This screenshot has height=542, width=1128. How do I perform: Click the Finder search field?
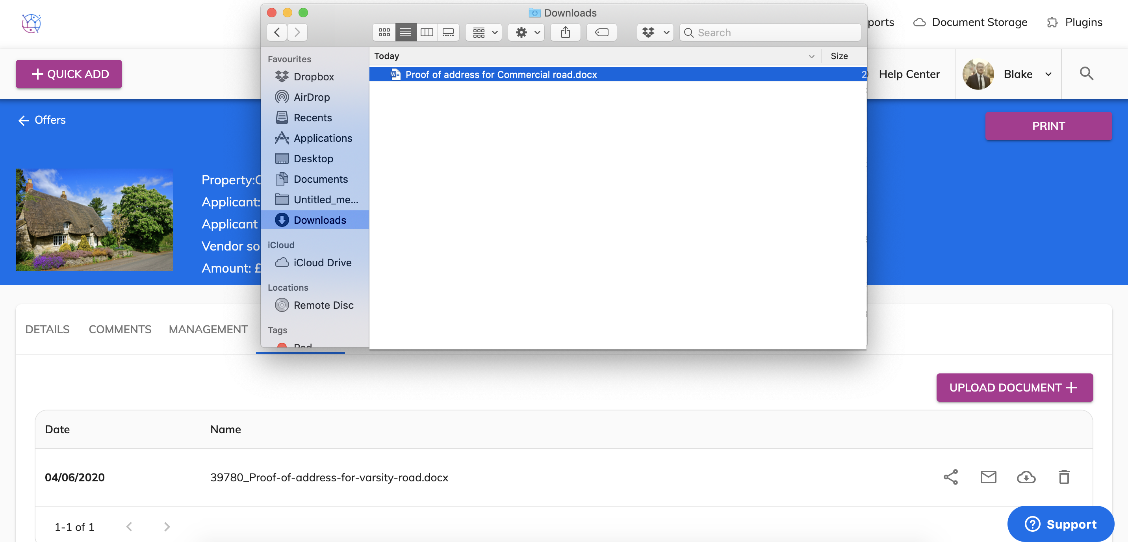770,32
